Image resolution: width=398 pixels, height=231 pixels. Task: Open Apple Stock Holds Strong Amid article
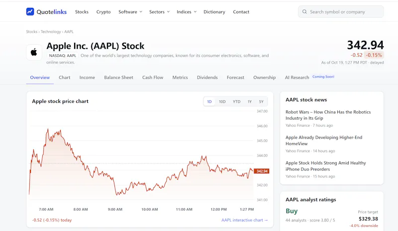[326, 166]
